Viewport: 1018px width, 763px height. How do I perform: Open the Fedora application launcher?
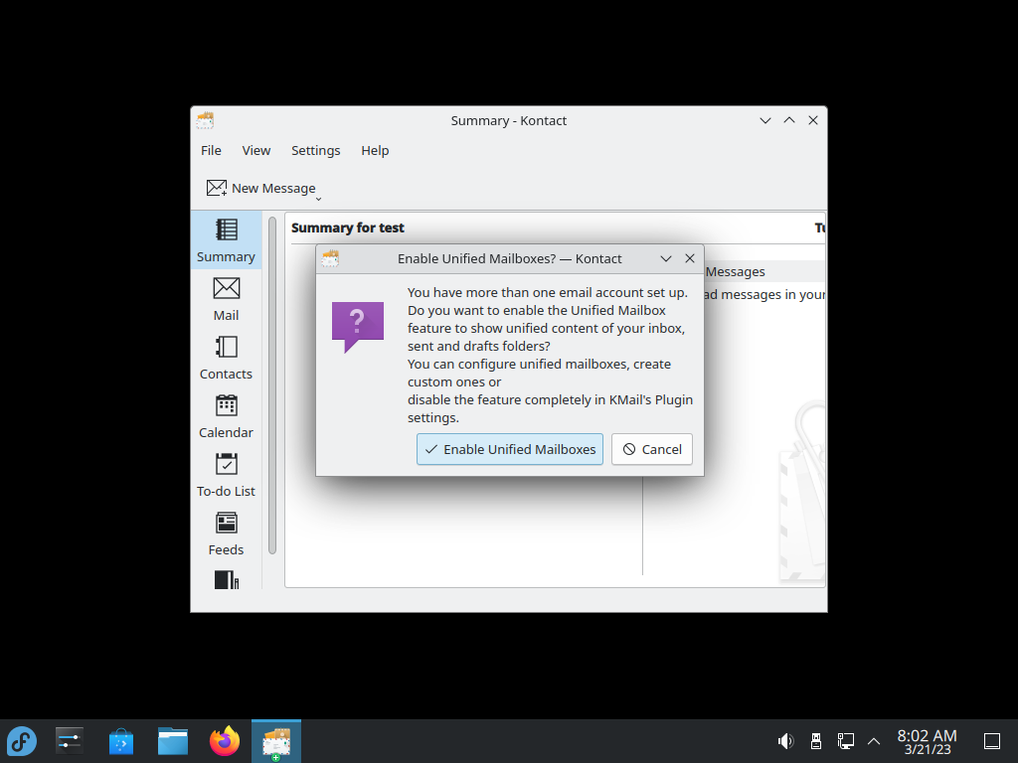[22, 741]
